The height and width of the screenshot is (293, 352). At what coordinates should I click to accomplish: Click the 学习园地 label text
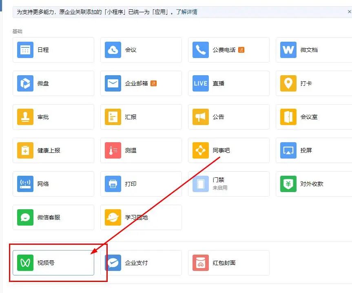(x=136, y=217)
